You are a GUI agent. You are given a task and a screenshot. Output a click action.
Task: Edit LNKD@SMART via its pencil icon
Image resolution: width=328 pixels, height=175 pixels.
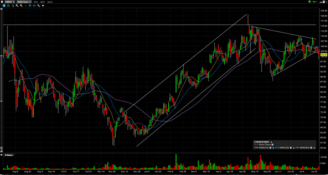click(271, 142)
